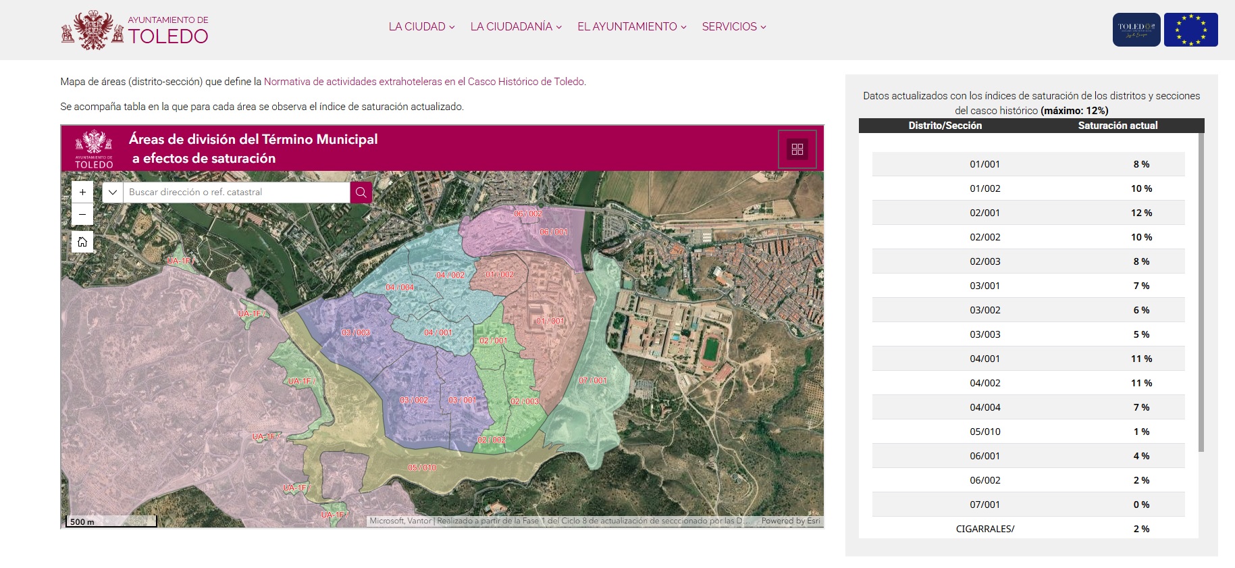Viewport: 1235px width, 568px height.
Task: Open the LA CIUDADANÍA menu
Action: [x=516, y=27]
